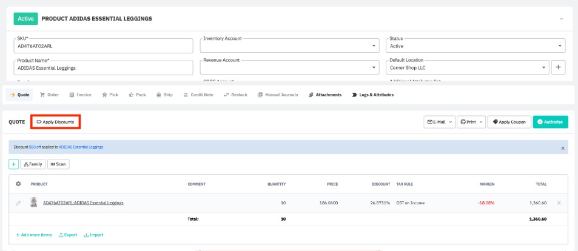Remove the ADIDAS line item with X icon

click(x=559, y=202)
